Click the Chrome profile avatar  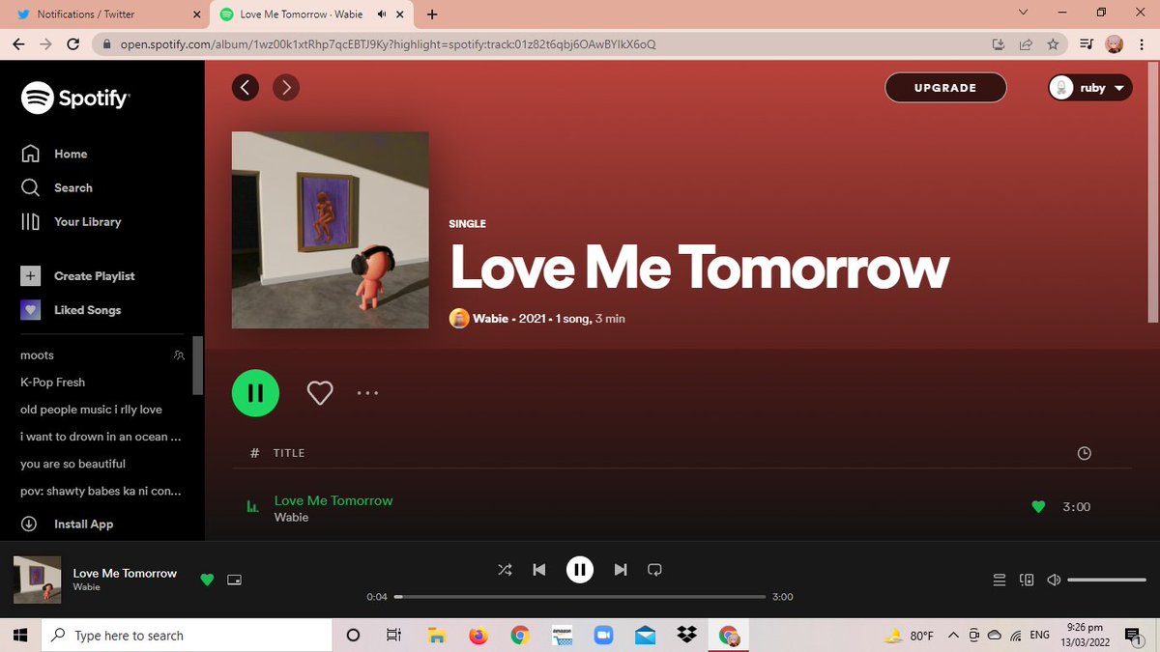1115,43
